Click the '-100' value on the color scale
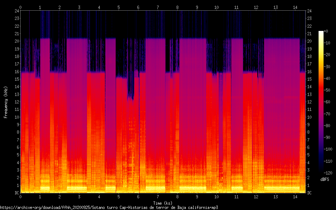The width and height of the screenshot is (336, 210). [328, 149]
